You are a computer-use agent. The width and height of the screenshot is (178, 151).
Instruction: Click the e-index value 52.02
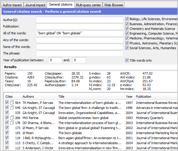[147, 85]
